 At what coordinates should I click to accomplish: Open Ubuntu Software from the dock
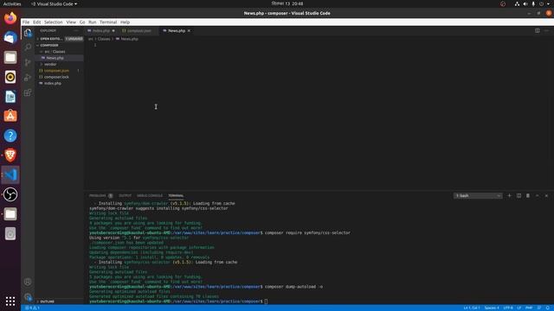click(x=10, y=116)
